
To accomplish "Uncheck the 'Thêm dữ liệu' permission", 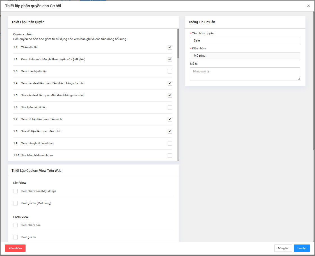I will [170, 47].
